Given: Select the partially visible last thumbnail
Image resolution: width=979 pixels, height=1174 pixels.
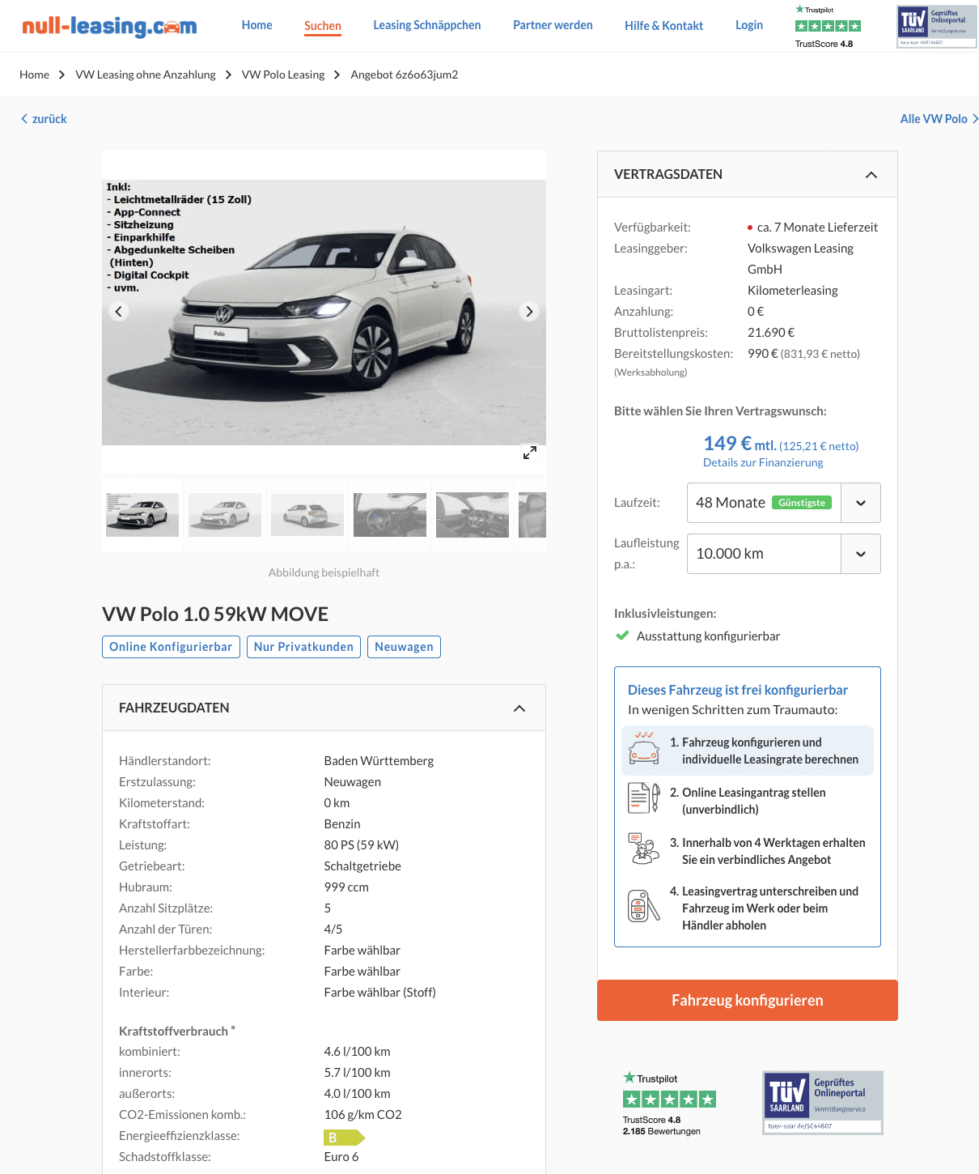Looking at the screenshot, I should tap(532, 515).
